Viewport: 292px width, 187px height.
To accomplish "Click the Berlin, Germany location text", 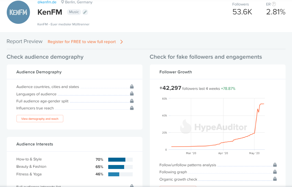I will pos(79,2).
